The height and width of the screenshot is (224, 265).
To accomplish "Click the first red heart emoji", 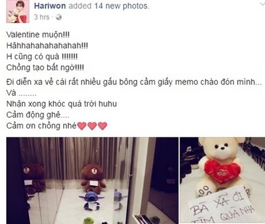I will (x=82, y=126).
